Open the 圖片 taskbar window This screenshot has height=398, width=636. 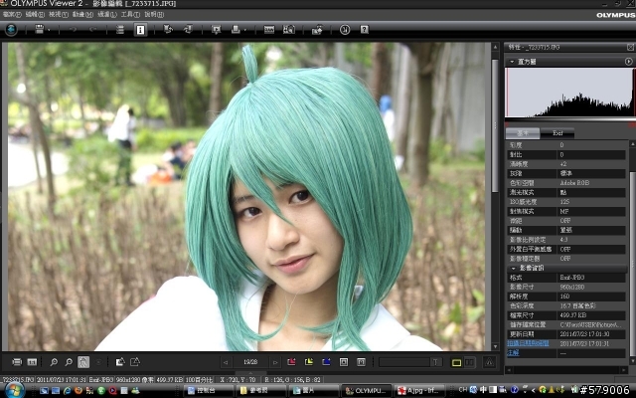[x=312, y=391]
